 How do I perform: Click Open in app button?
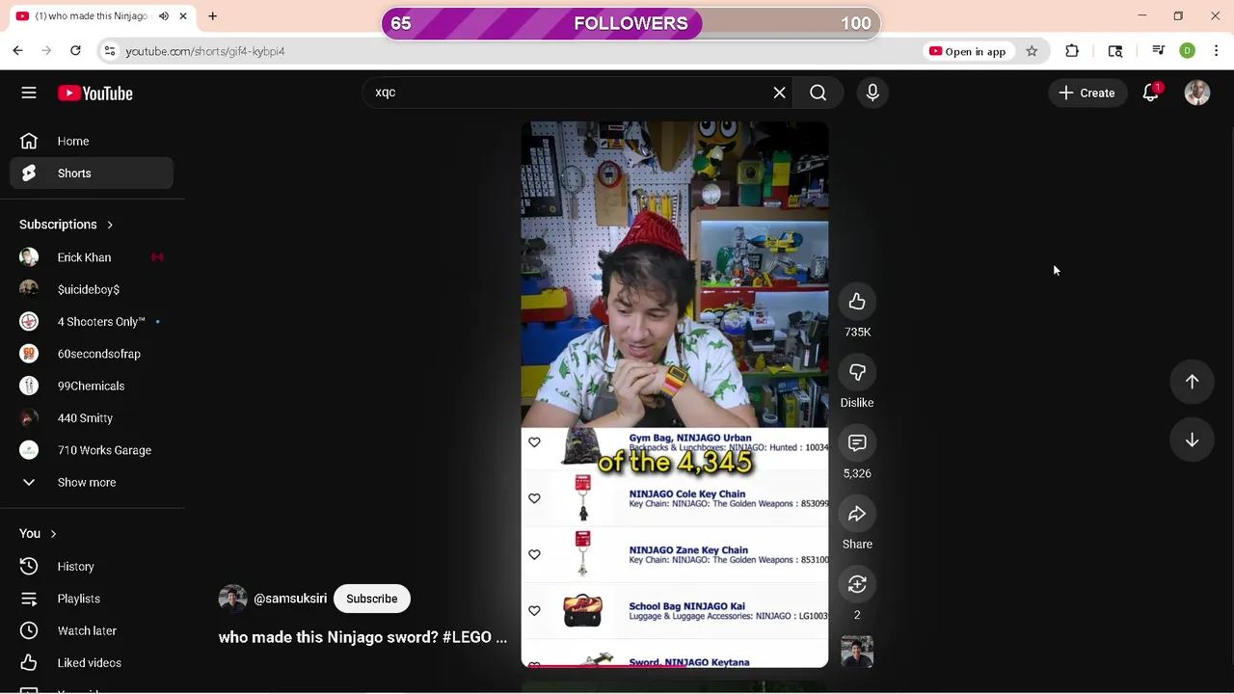click(x=967, y=51)
